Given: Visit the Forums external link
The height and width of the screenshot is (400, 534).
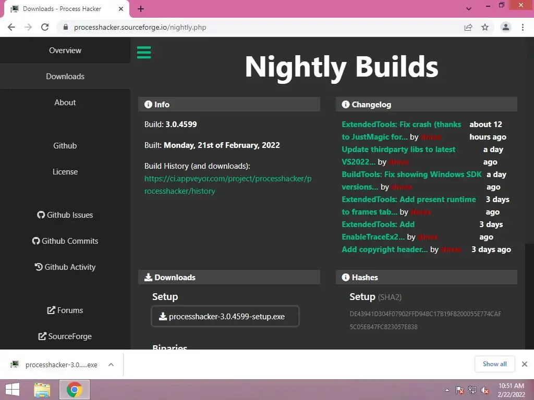Looking at the screenshot, I should coord(65,310).
